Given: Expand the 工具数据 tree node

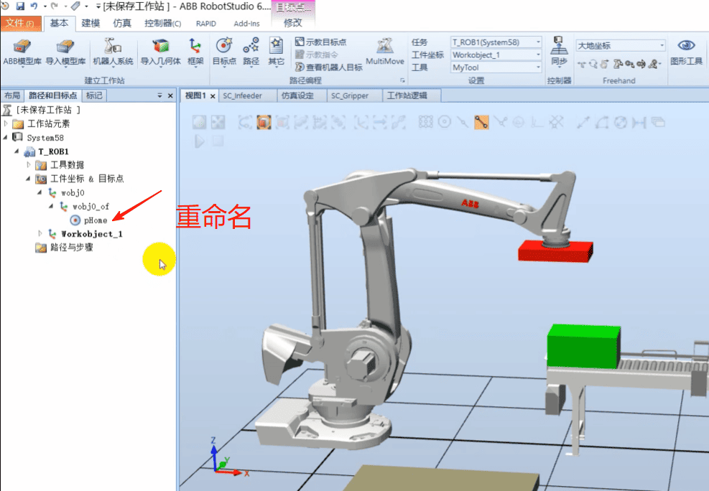Looking at the screenshot, I should pyautogui.click(x=29, y=164).
